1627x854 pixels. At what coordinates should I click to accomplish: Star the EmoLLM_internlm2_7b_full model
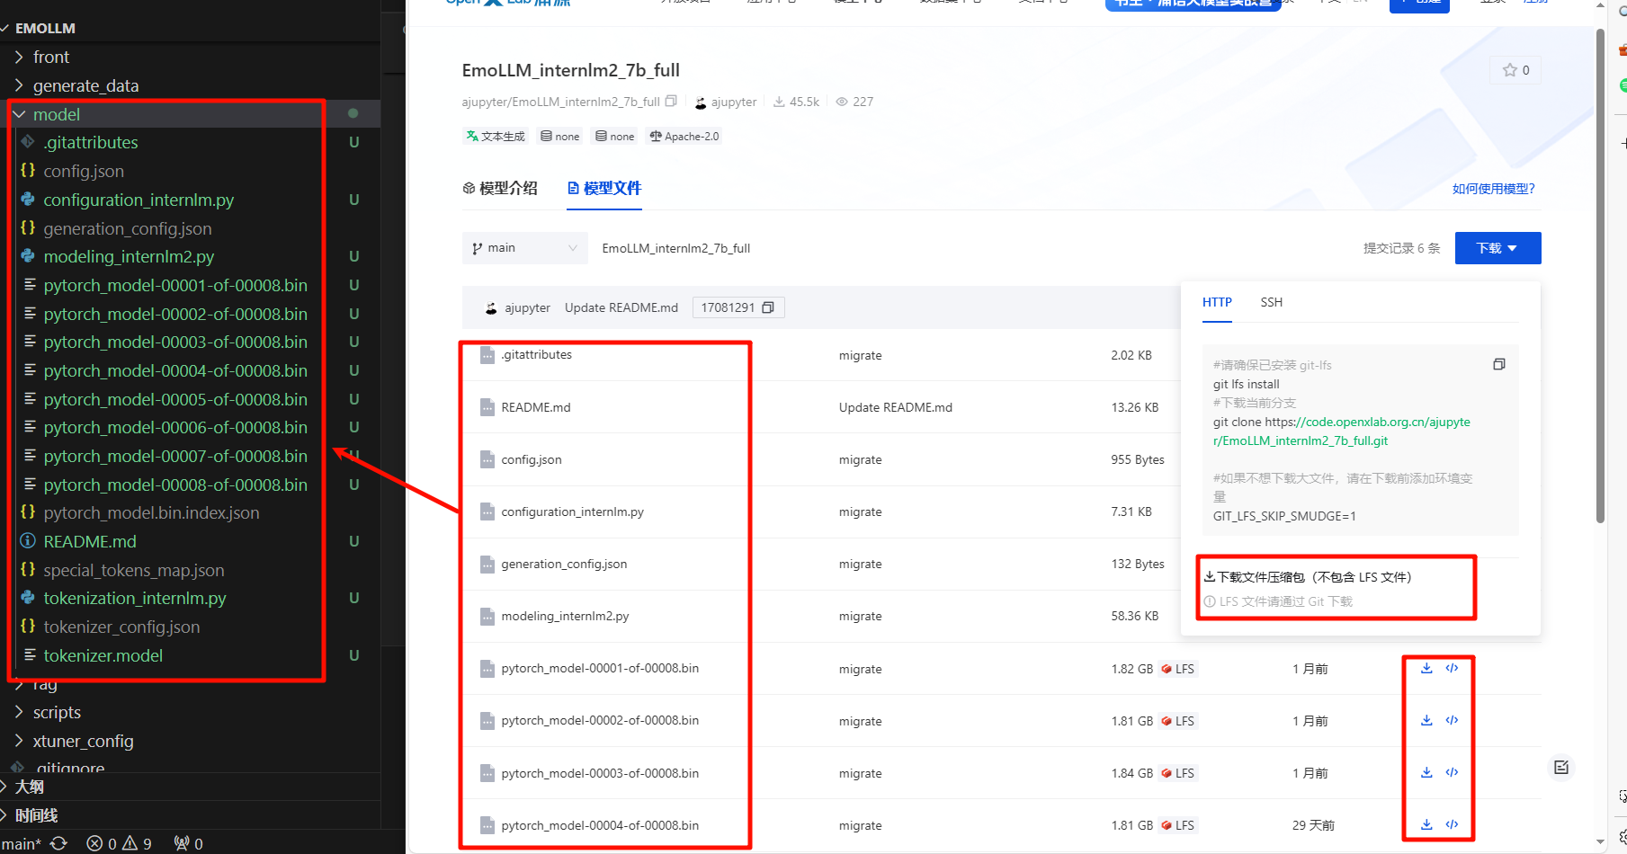[x=1515, y=70]
